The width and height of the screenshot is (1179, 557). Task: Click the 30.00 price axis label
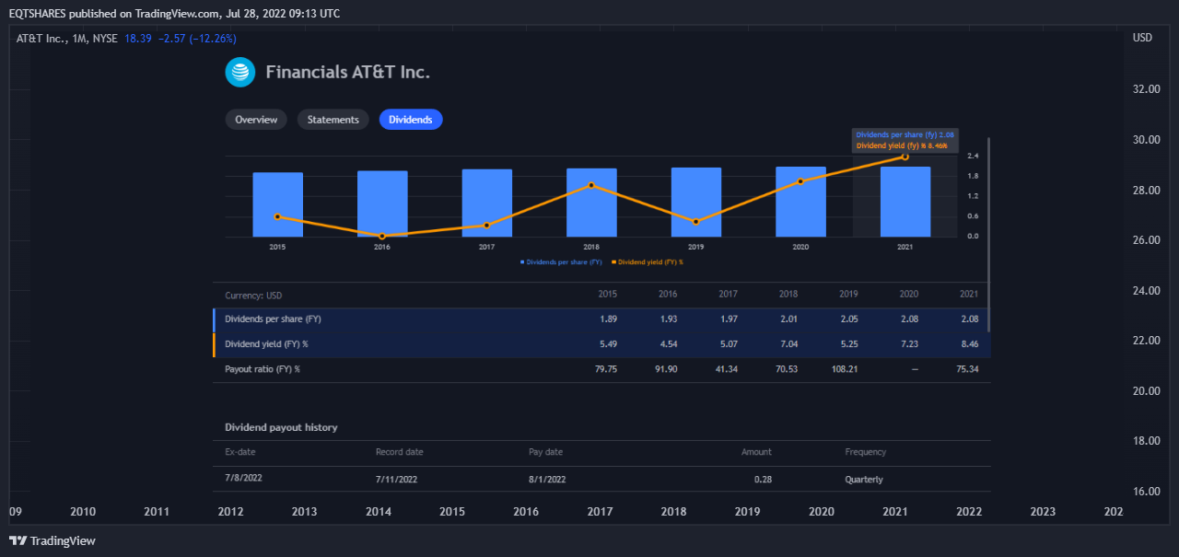(1146, 140)
